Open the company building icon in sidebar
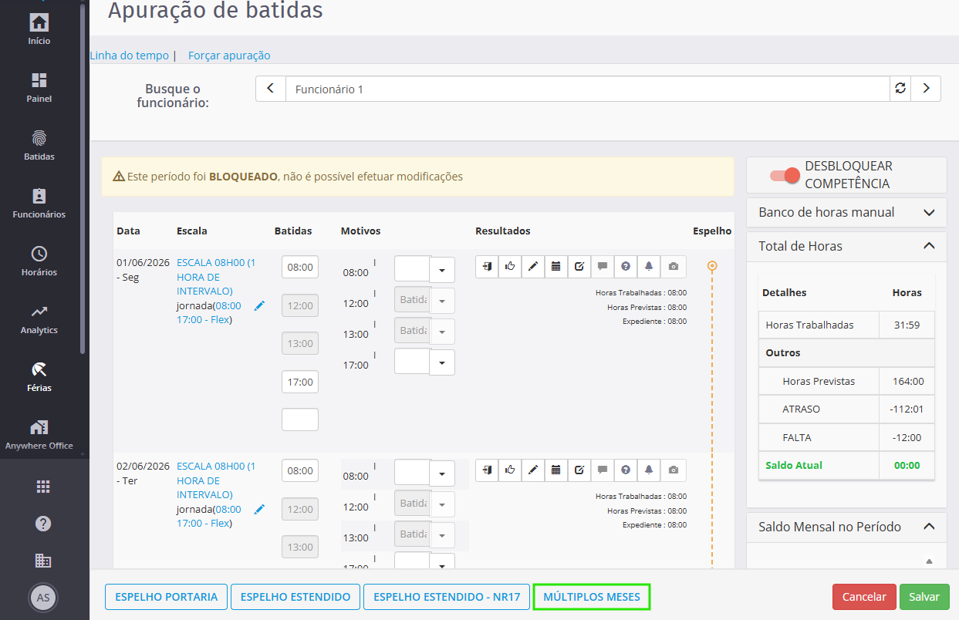 pos(43,561)
